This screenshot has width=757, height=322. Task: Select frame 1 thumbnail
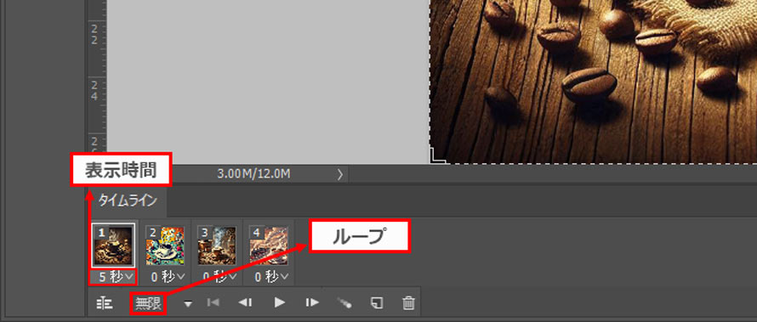(x=113, y=246)
